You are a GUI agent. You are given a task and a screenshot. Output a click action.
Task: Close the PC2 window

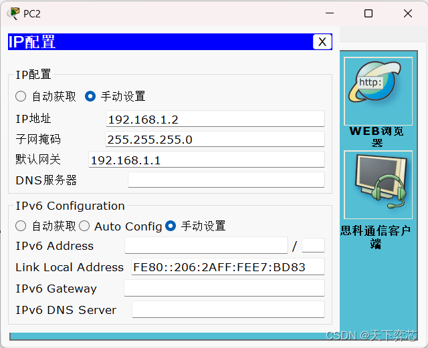pos(408,13)
